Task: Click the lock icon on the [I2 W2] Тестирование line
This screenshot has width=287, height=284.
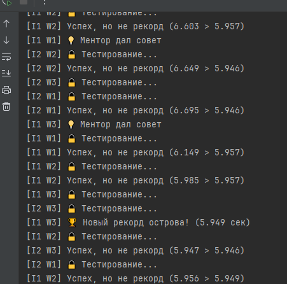Action: tap(71, 55)
